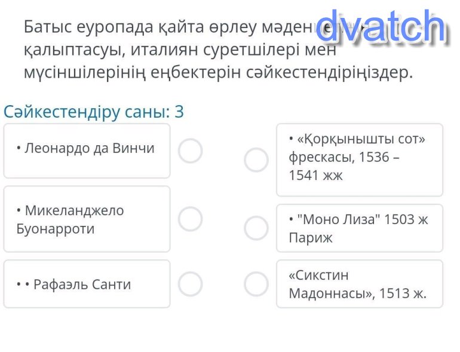Select the radio circle beside Леонардо да Винчи
Image resolution: width=460 pixels, height=352 pixels.
click(x=190, y=151)
